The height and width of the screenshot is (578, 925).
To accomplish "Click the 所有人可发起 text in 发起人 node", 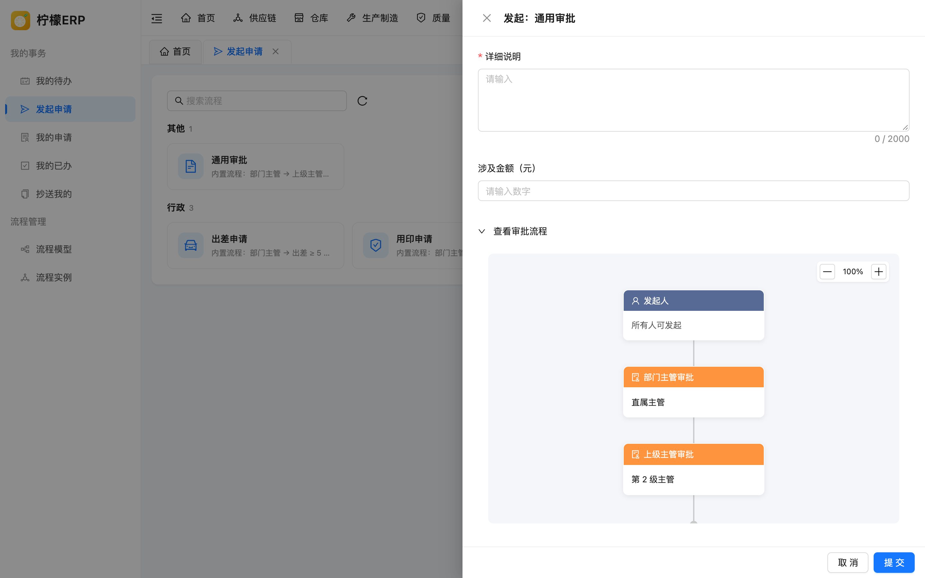I will click(x=656, y=325).
